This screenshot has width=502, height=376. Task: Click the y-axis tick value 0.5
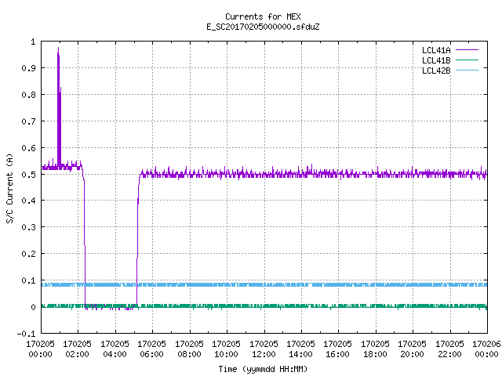point(29,175)
